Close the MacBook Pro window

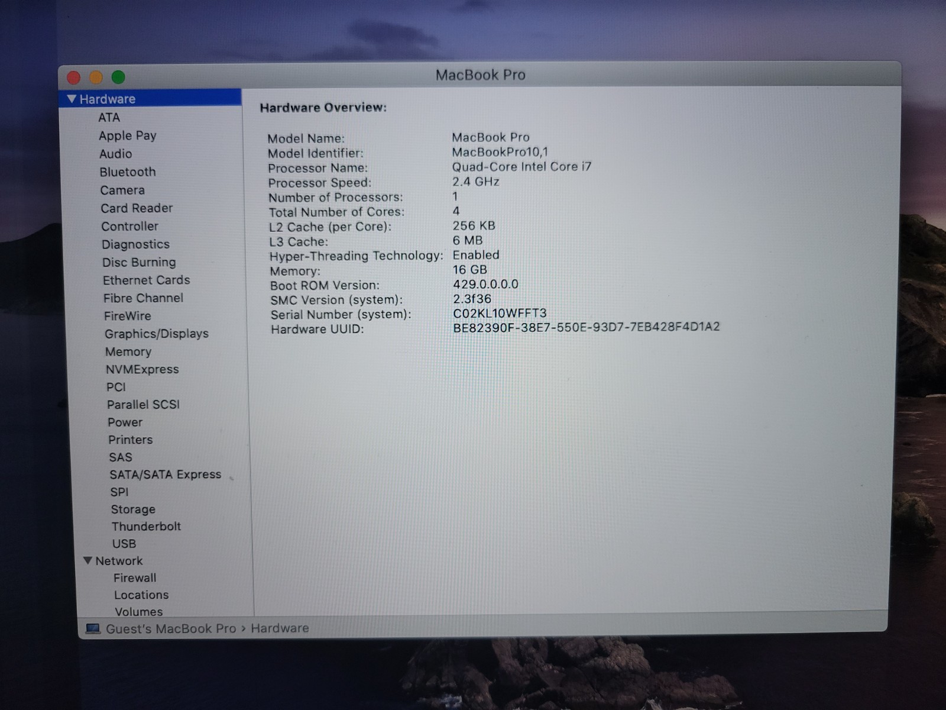click(74, 78)
